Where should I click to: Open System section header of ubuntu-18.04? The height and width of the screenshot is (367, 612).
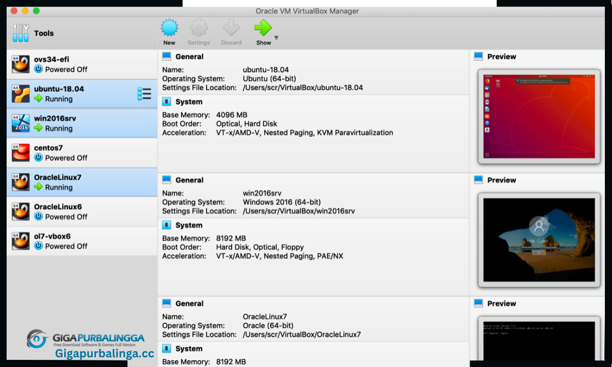189,101
